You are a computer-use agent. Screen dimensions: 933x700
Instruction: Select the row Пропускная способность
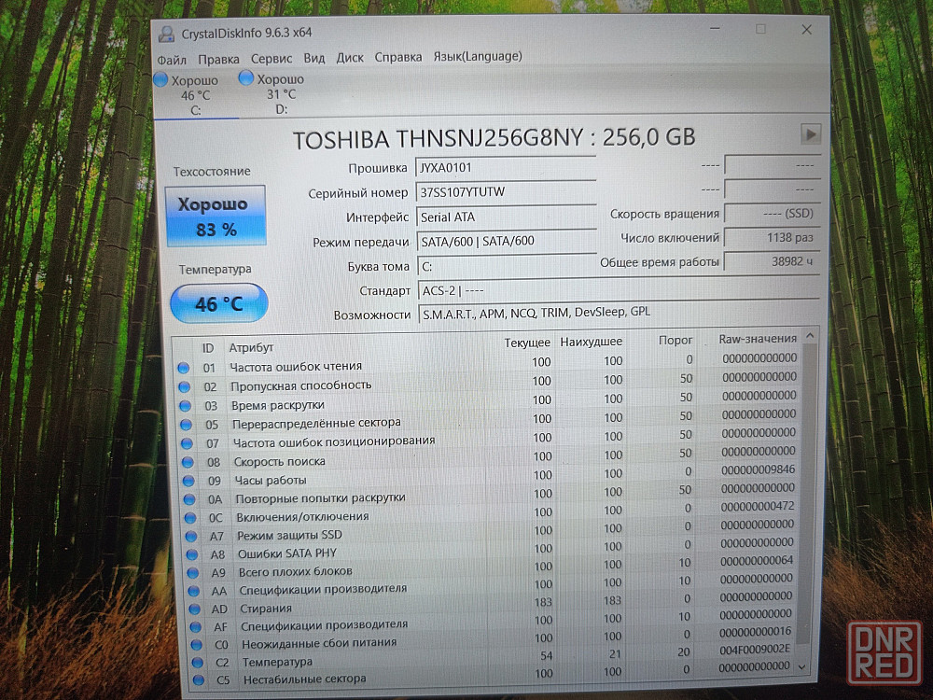coord(488,382)
